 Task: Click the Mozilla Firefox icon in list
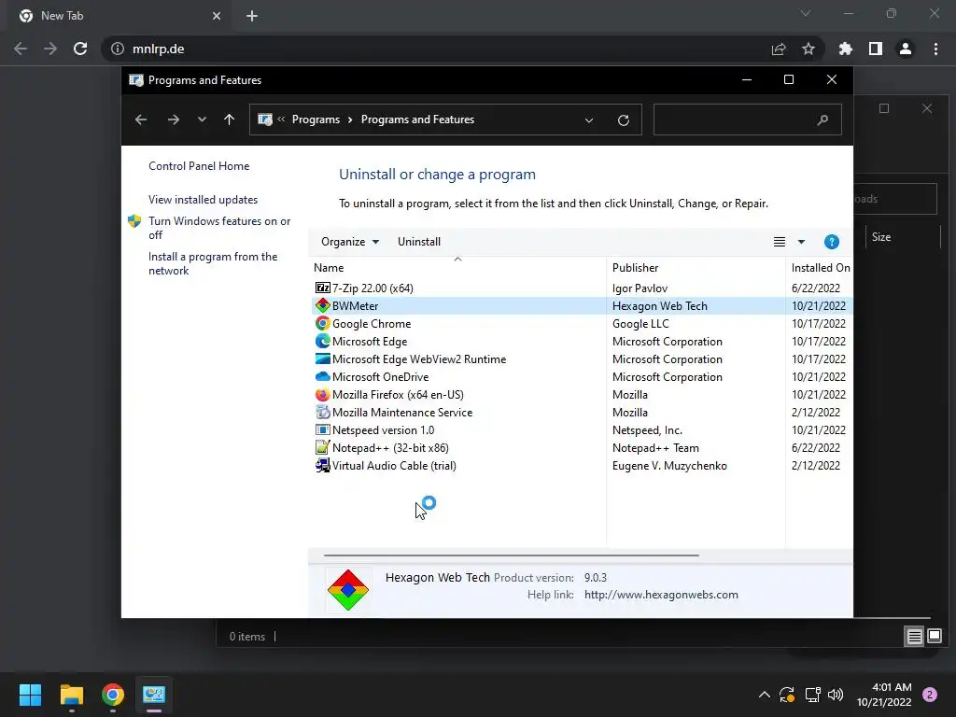322,395
